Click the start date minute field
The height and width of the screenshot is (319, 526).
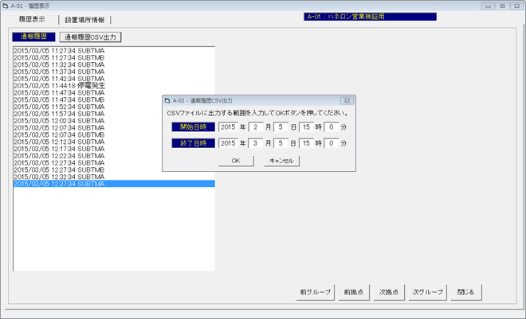[331, 126]
